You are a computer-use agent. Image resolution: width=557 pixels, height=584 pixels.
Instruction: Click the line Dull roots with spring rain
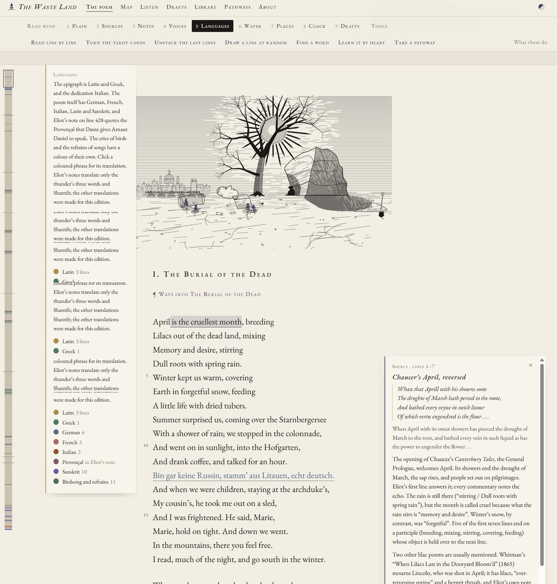click(197, 364)
